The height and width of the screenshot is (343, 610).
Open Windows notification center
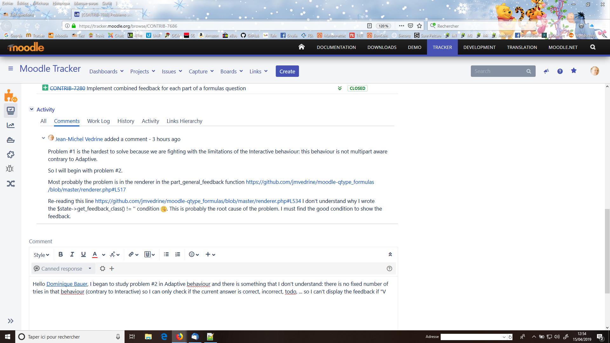(600, 337)
